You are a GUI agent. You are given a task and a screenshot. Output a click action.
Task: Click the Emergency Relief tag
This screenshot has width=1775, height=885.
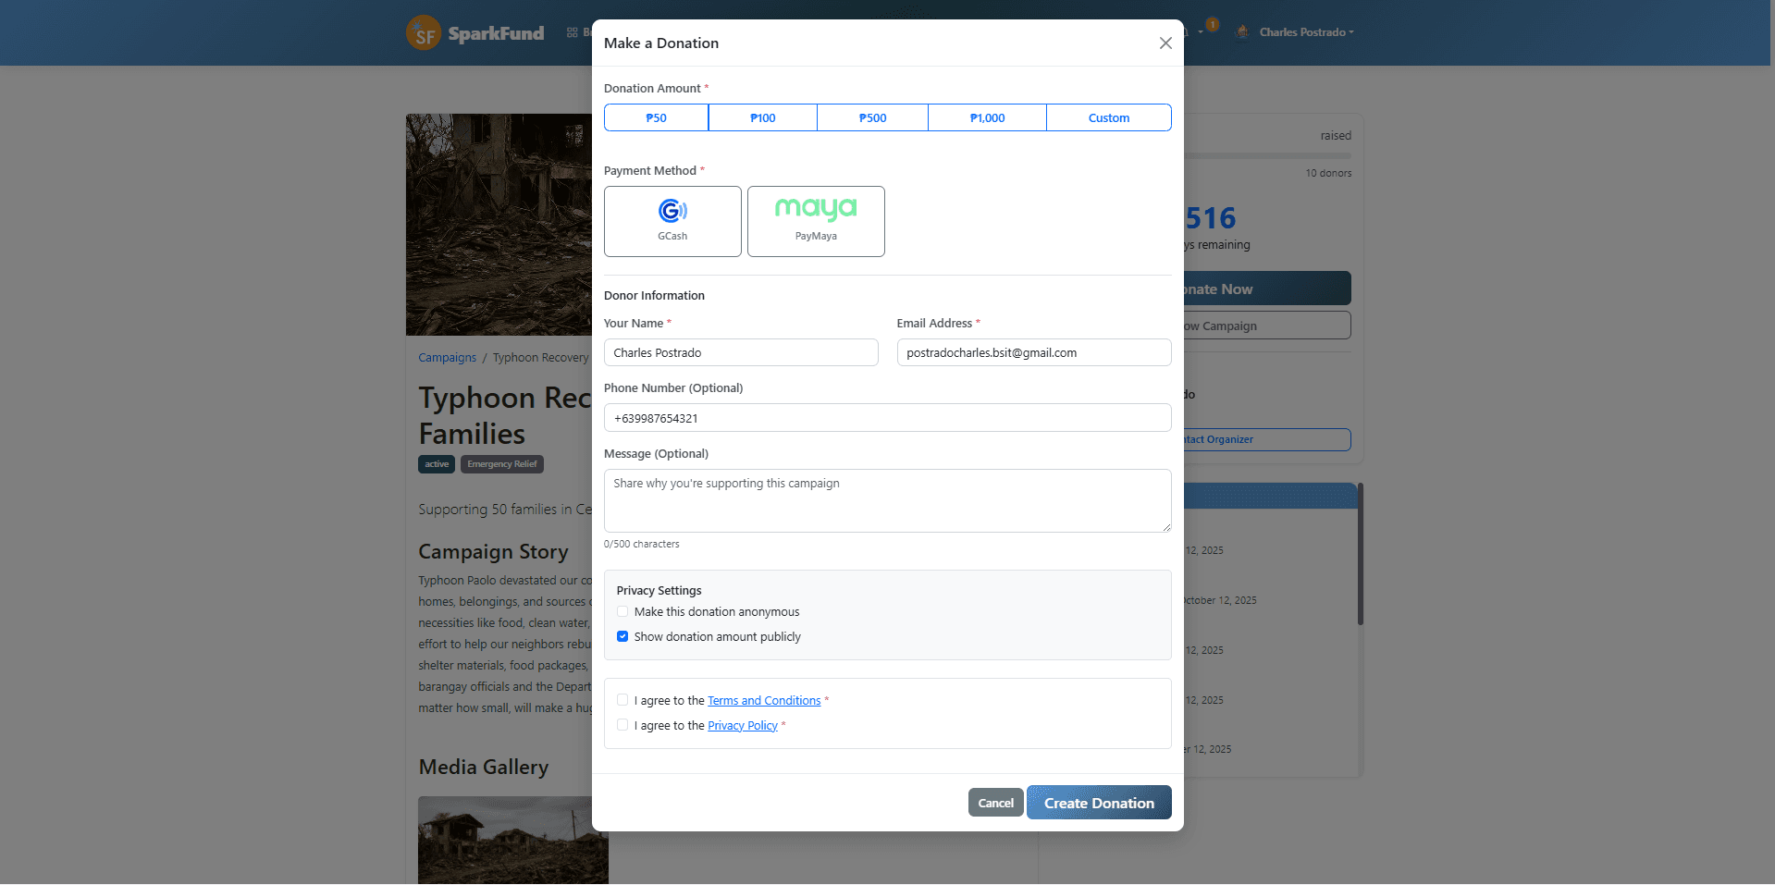[x=501, y=464]
